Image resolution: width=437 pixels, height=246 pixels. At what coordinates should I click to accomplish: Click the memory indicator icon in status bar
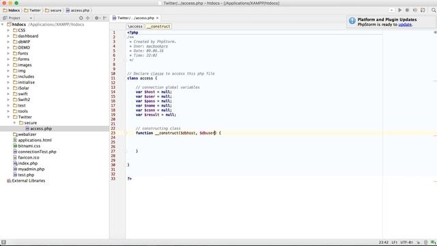pyautogui.click(x=433, y=243)
